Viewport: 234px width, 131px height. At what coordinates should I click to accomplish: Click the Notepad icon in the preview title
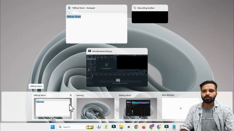pyautogui.click(x=69, y=8)
